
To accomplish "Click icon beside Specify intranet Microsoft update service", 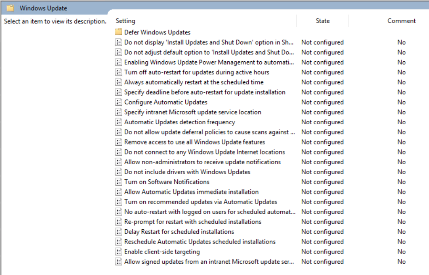I will (118, 112).
